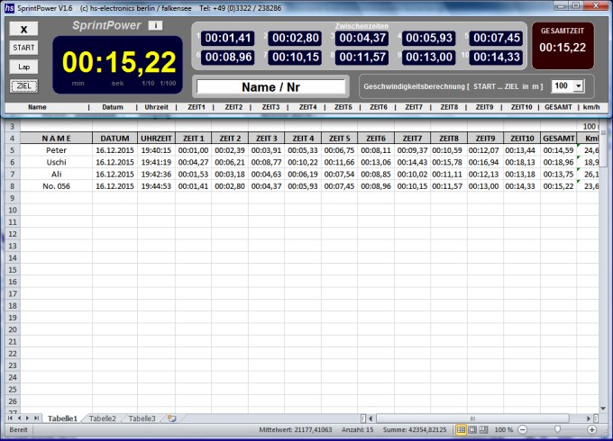This screenshot has height=441, width=613.
Task: Go to first sheet using navigation arrow
Action: coord(11,418)
